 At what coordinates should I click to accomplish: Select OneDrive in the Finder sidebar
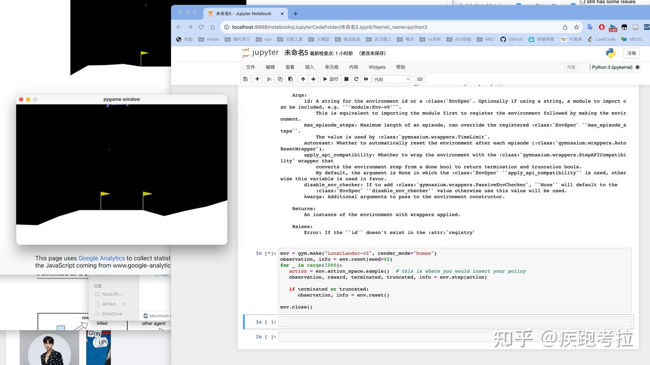108,314
